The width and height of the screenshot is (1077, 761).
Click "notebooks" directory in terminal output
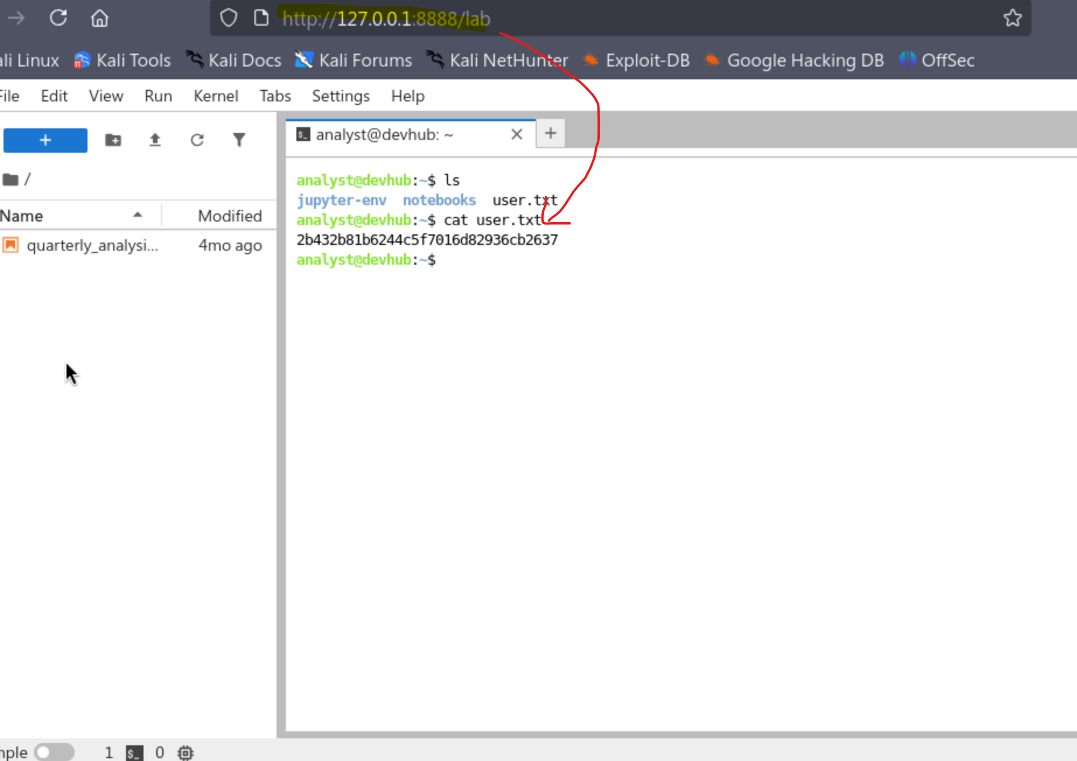tap(439, 200)
